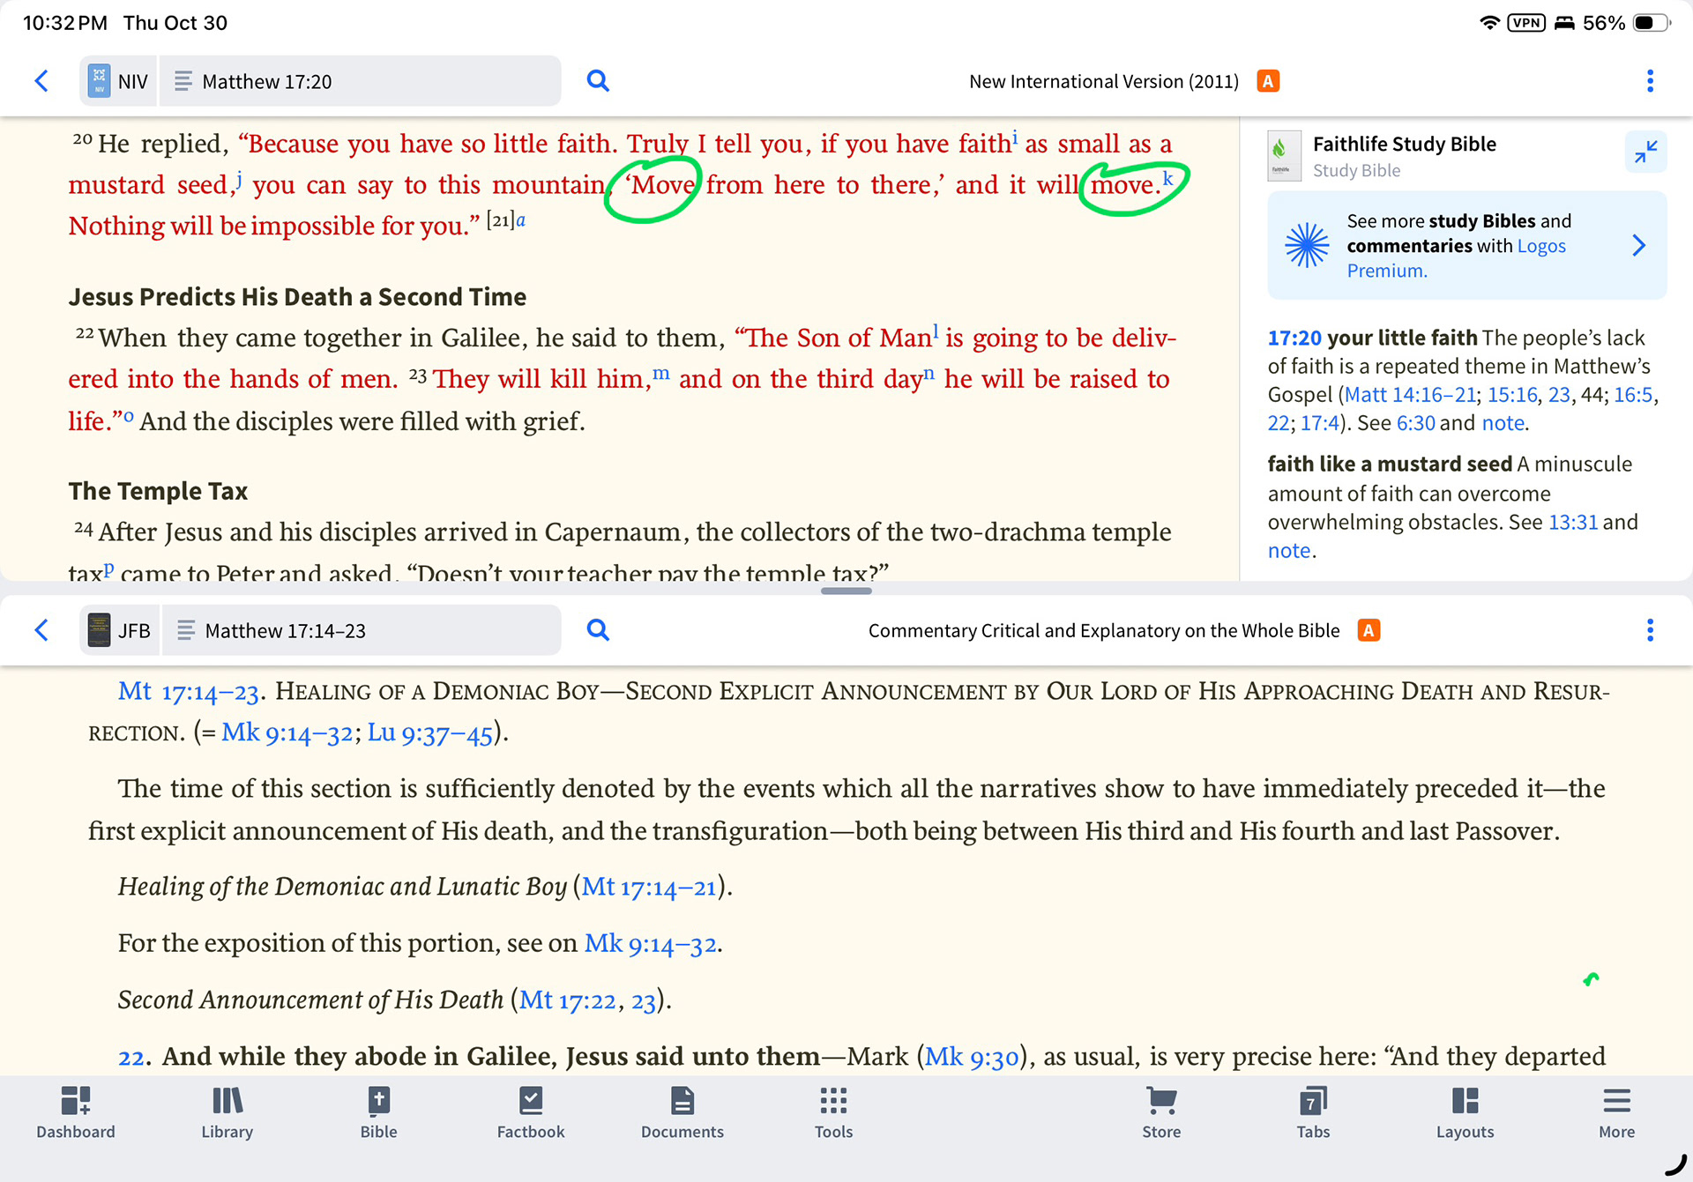Screen dimensions: 1693x1182
Task: Toggle orange A link-set badge on NIV panel
Action: point(1268,81)
